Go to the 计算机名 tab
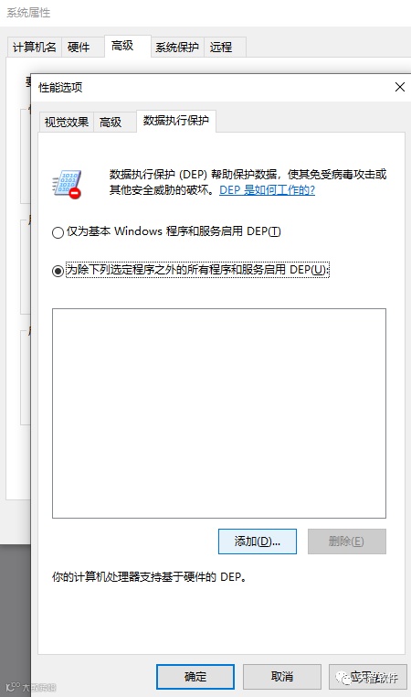This screenshot has height=697, width=411. tap(35, 48)
